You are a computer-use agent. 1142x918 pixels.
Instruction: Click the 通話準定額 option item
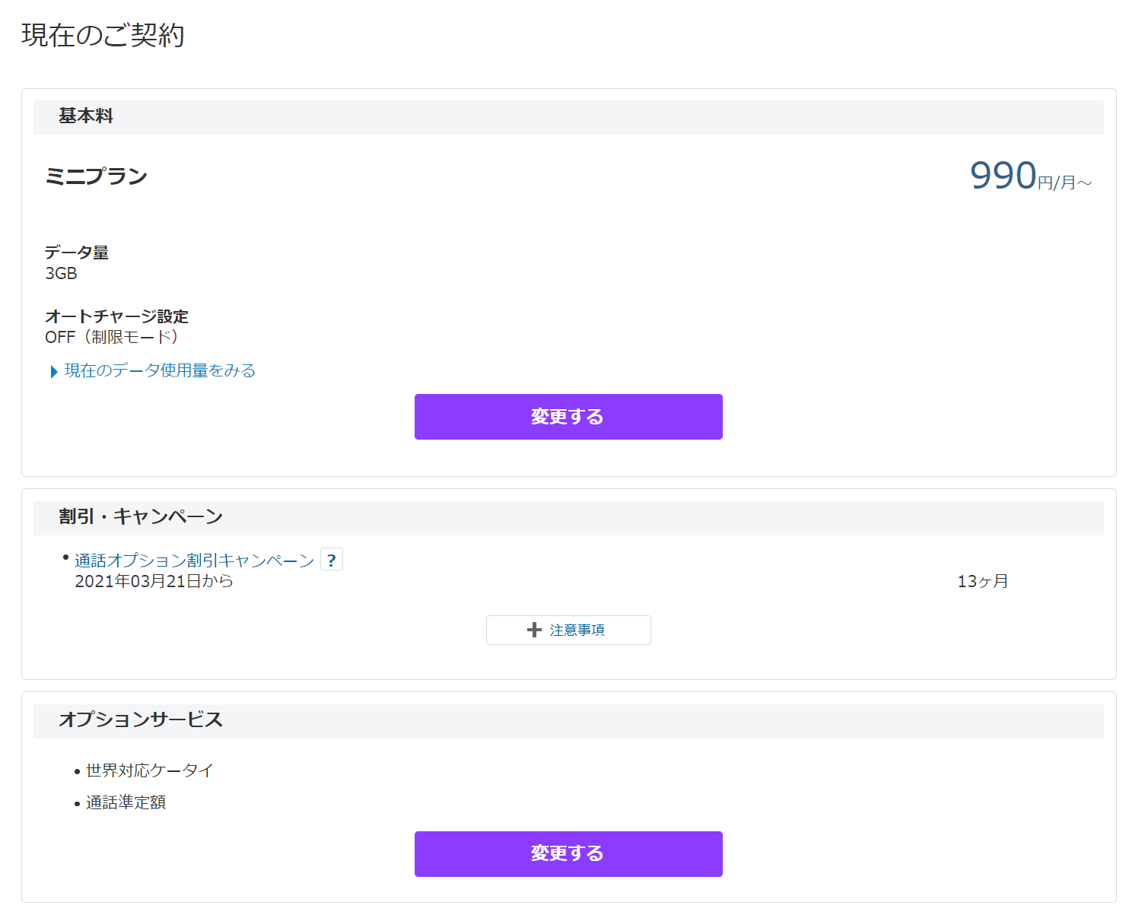[x=126, y=802]
